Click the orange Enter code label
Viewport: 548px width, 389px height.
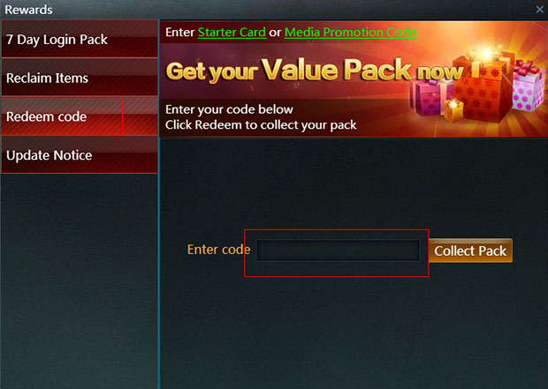pyautogui.click(x=219, y=250)
